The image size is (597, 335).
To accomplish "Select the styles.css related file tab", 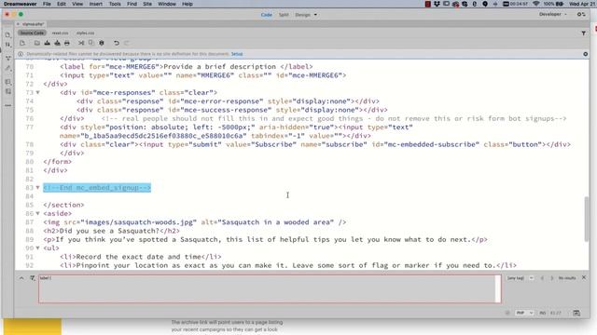I will tap(85, 33).
